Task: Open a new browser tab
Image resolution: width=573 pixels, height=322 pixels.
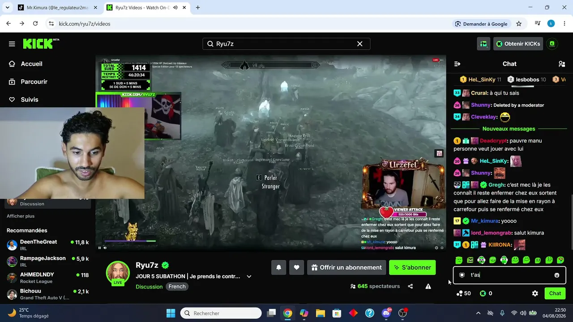Action: point(198,8)
